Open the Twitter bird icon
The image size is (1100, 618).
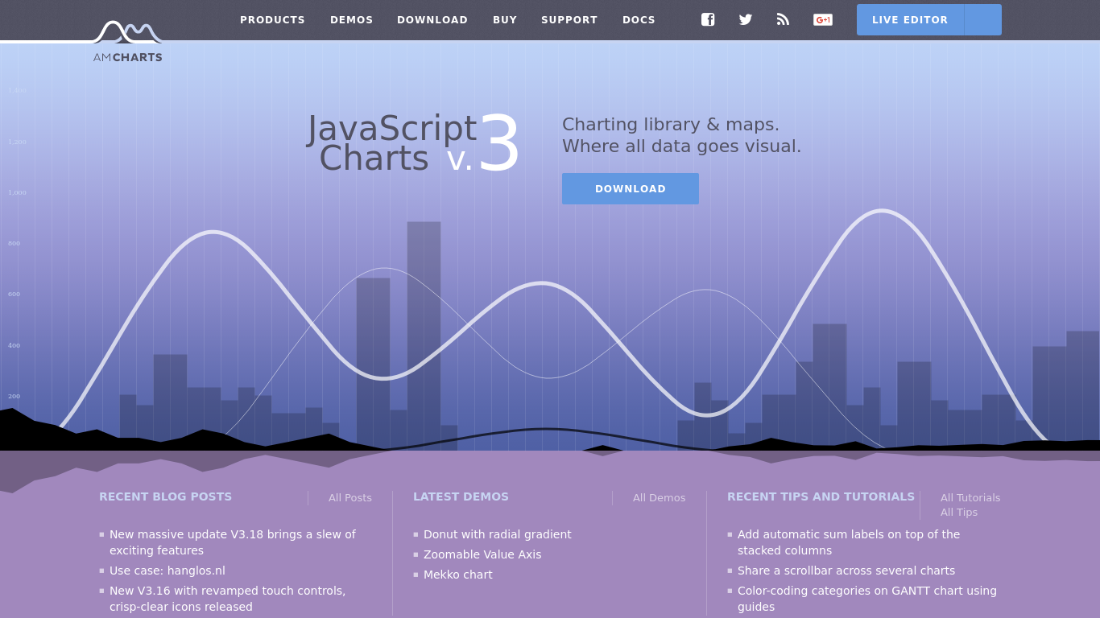(746, 19)
